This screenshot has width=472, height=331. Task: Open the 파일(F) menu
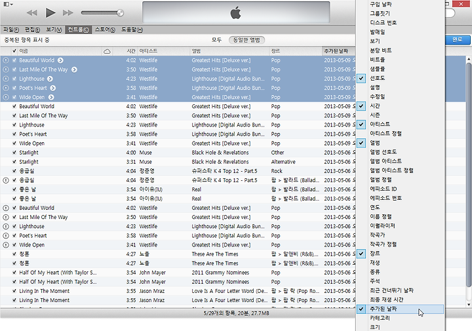(x=11, y=29)
